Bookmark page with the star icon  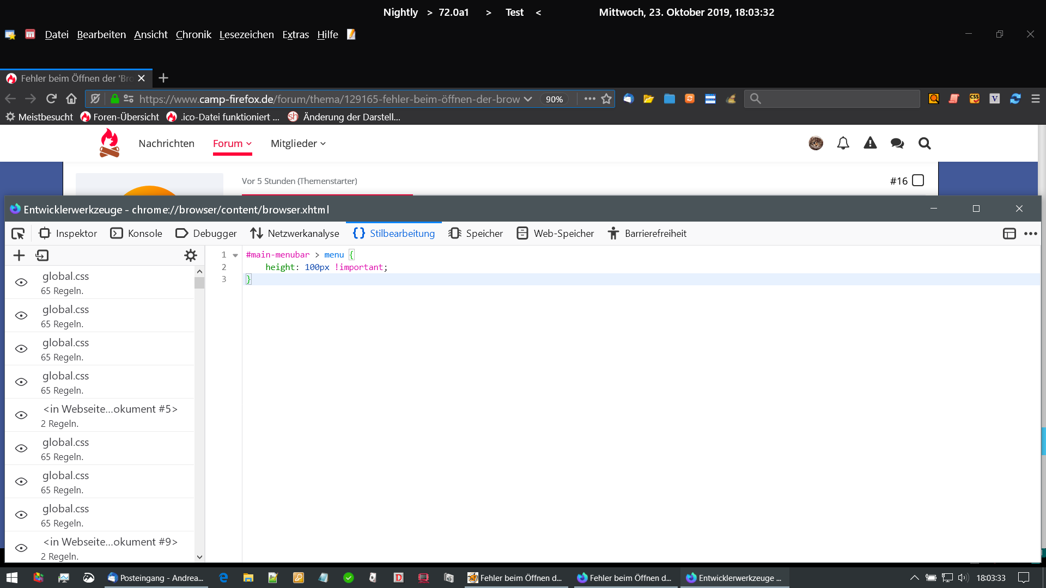[606, 99]
